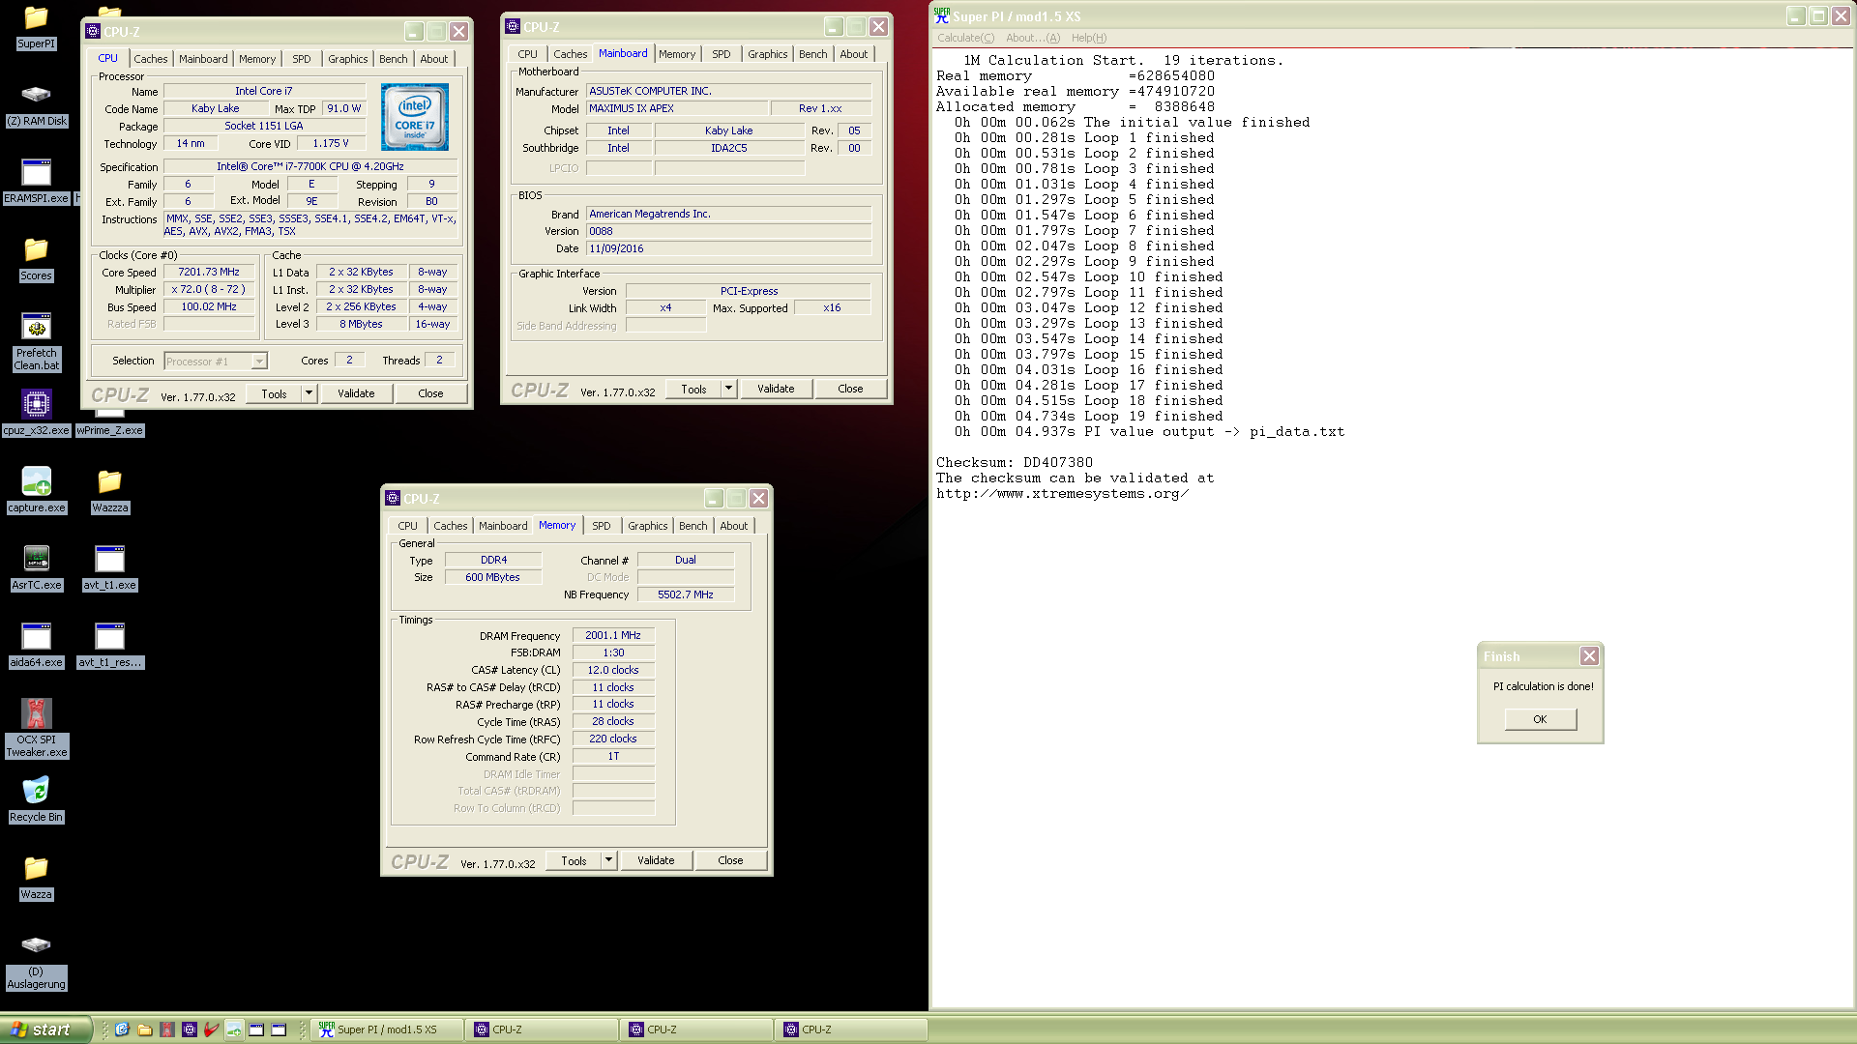Click Multiplier value x 72.0
The width and height of the screenshot is (1857, 1044).
point(209,290)
